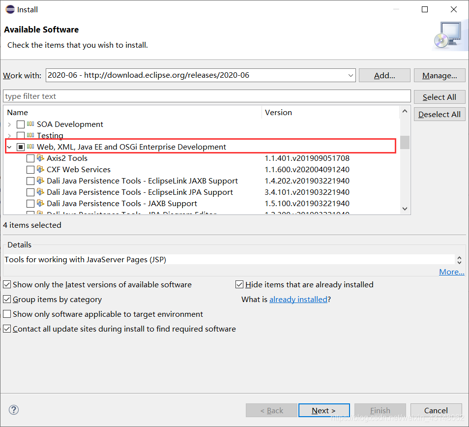
Task: Click the Add... button
Action: [x=384, y=75]
